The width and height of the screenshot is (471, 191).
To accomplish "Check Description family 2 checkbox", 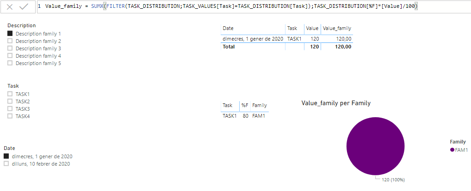I will pos(10,41).
